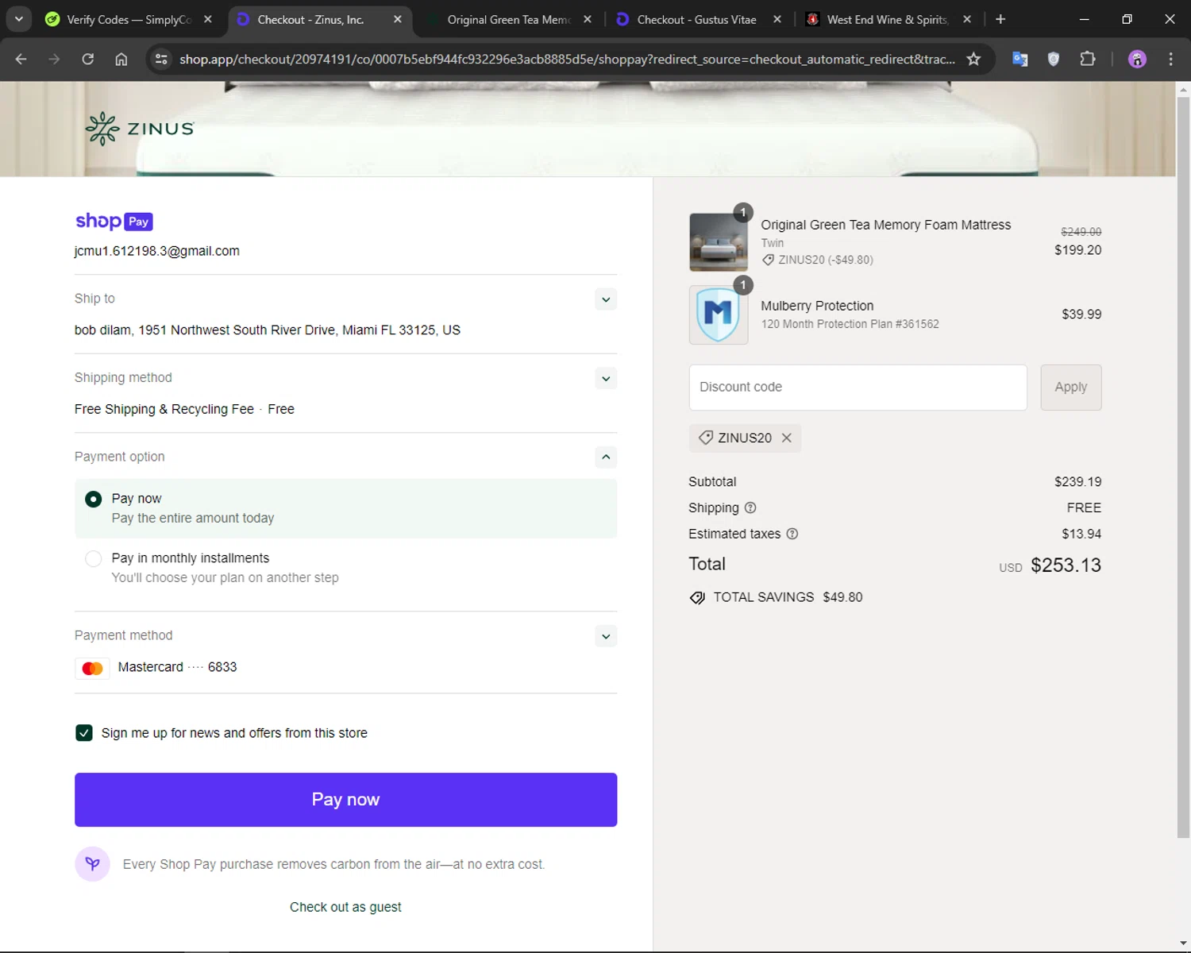Click the Zinus logo in the header
1191x953 pixels.
pyautogui.click(x=140, y=129)
